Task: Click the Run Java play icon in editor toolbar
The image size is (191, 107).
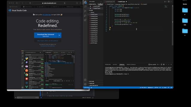Action: (165, 2)
